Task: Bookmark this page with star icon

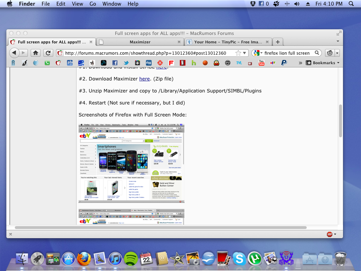Action: 238,53
